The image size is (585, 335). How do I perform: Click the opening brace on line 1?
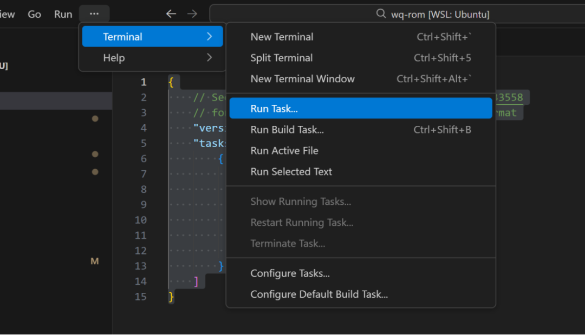tap(171, 82)
